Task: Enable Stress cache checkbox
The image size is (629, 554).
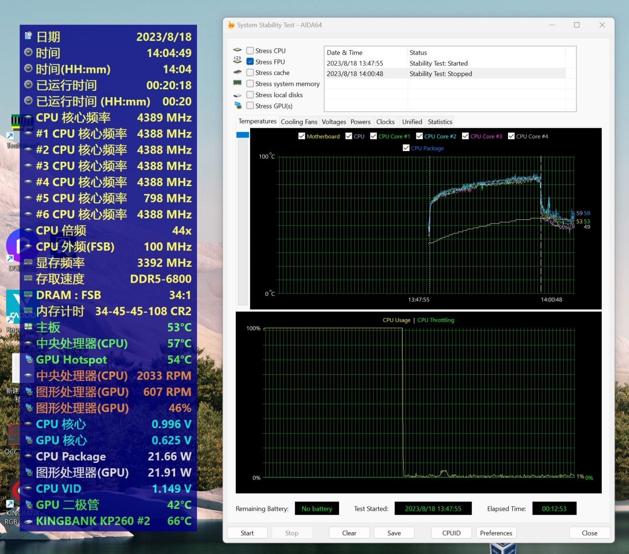Action: pyautogui.click(x=250, y=72)
